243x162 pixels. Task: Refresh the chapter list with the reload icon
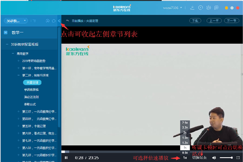tap(54, 21)
